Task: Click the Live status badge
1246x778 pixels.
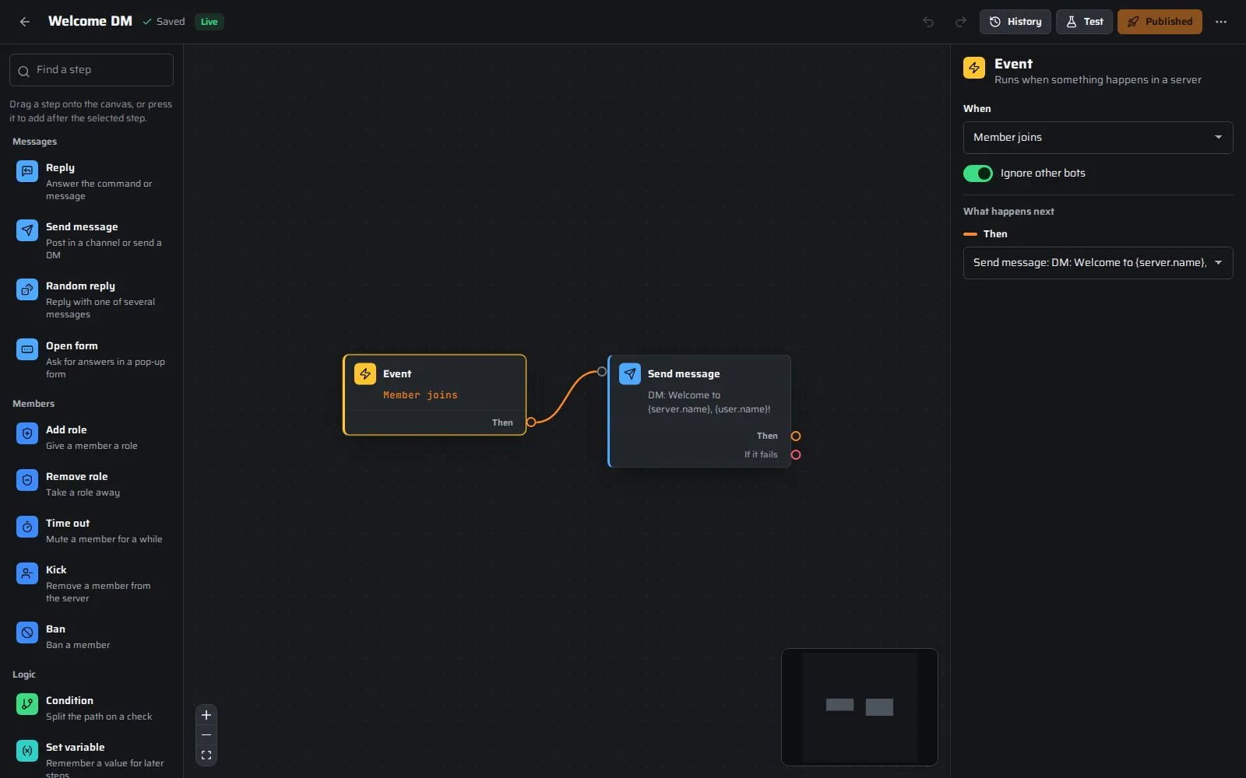Action: pyautogui.click(x=209, y=22)
